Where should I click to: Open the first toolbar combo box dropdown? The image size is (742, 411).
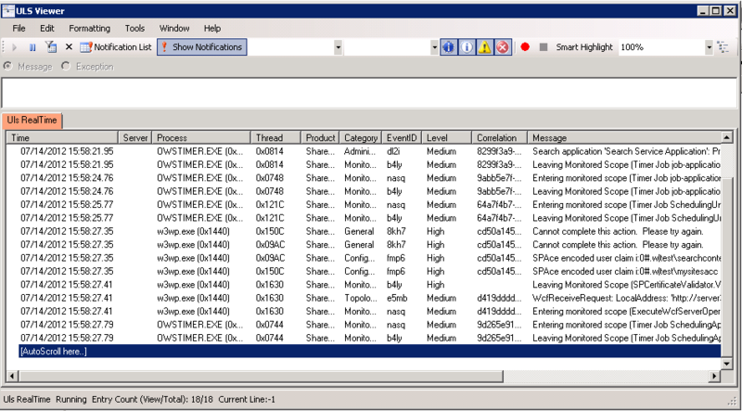pos(338,47)
